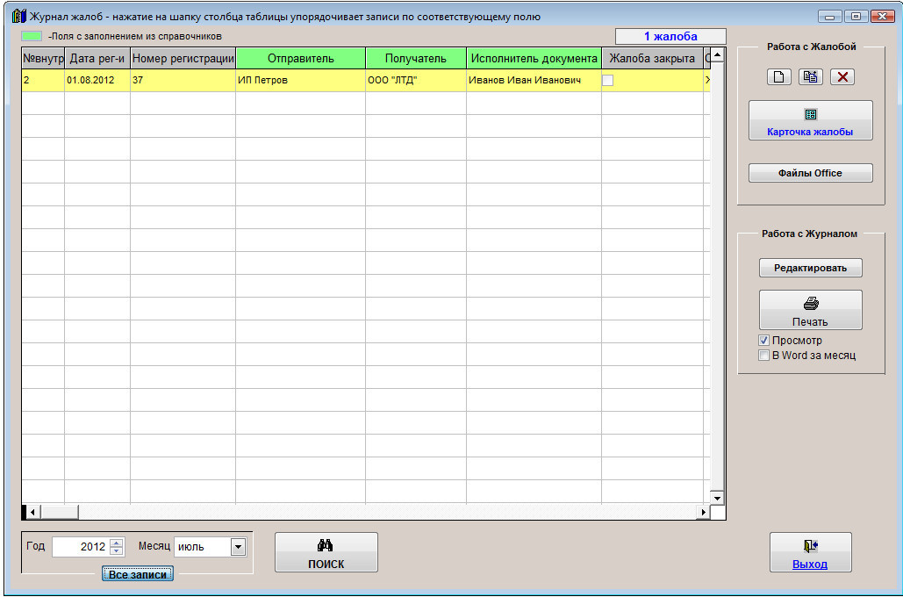Click the horizontal scrollbar thumb
903x597 pixels.
(60, 512)
